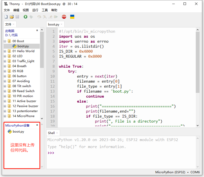The image size is (204, 177).
Task: Create a new file with toolbar icon
Action: (6, 17)
